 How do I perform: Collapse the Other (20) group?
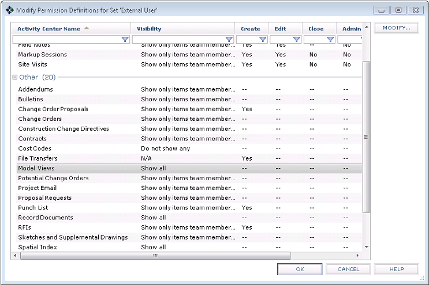pos(15,77)
